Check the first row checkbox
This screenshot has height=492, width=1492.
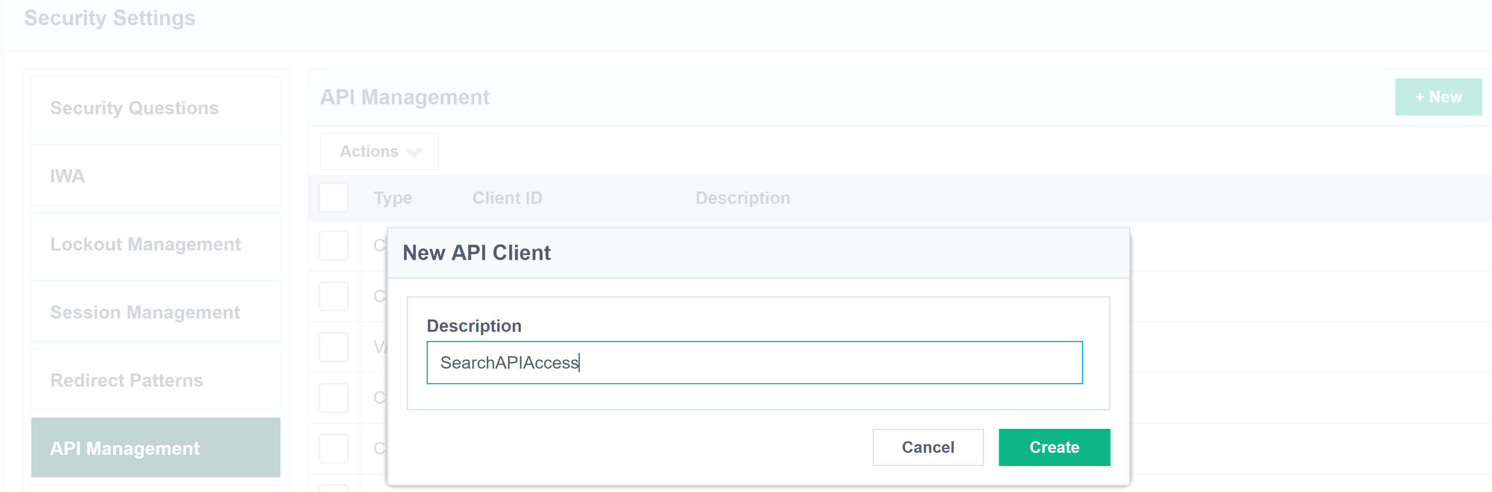point(334,246)
